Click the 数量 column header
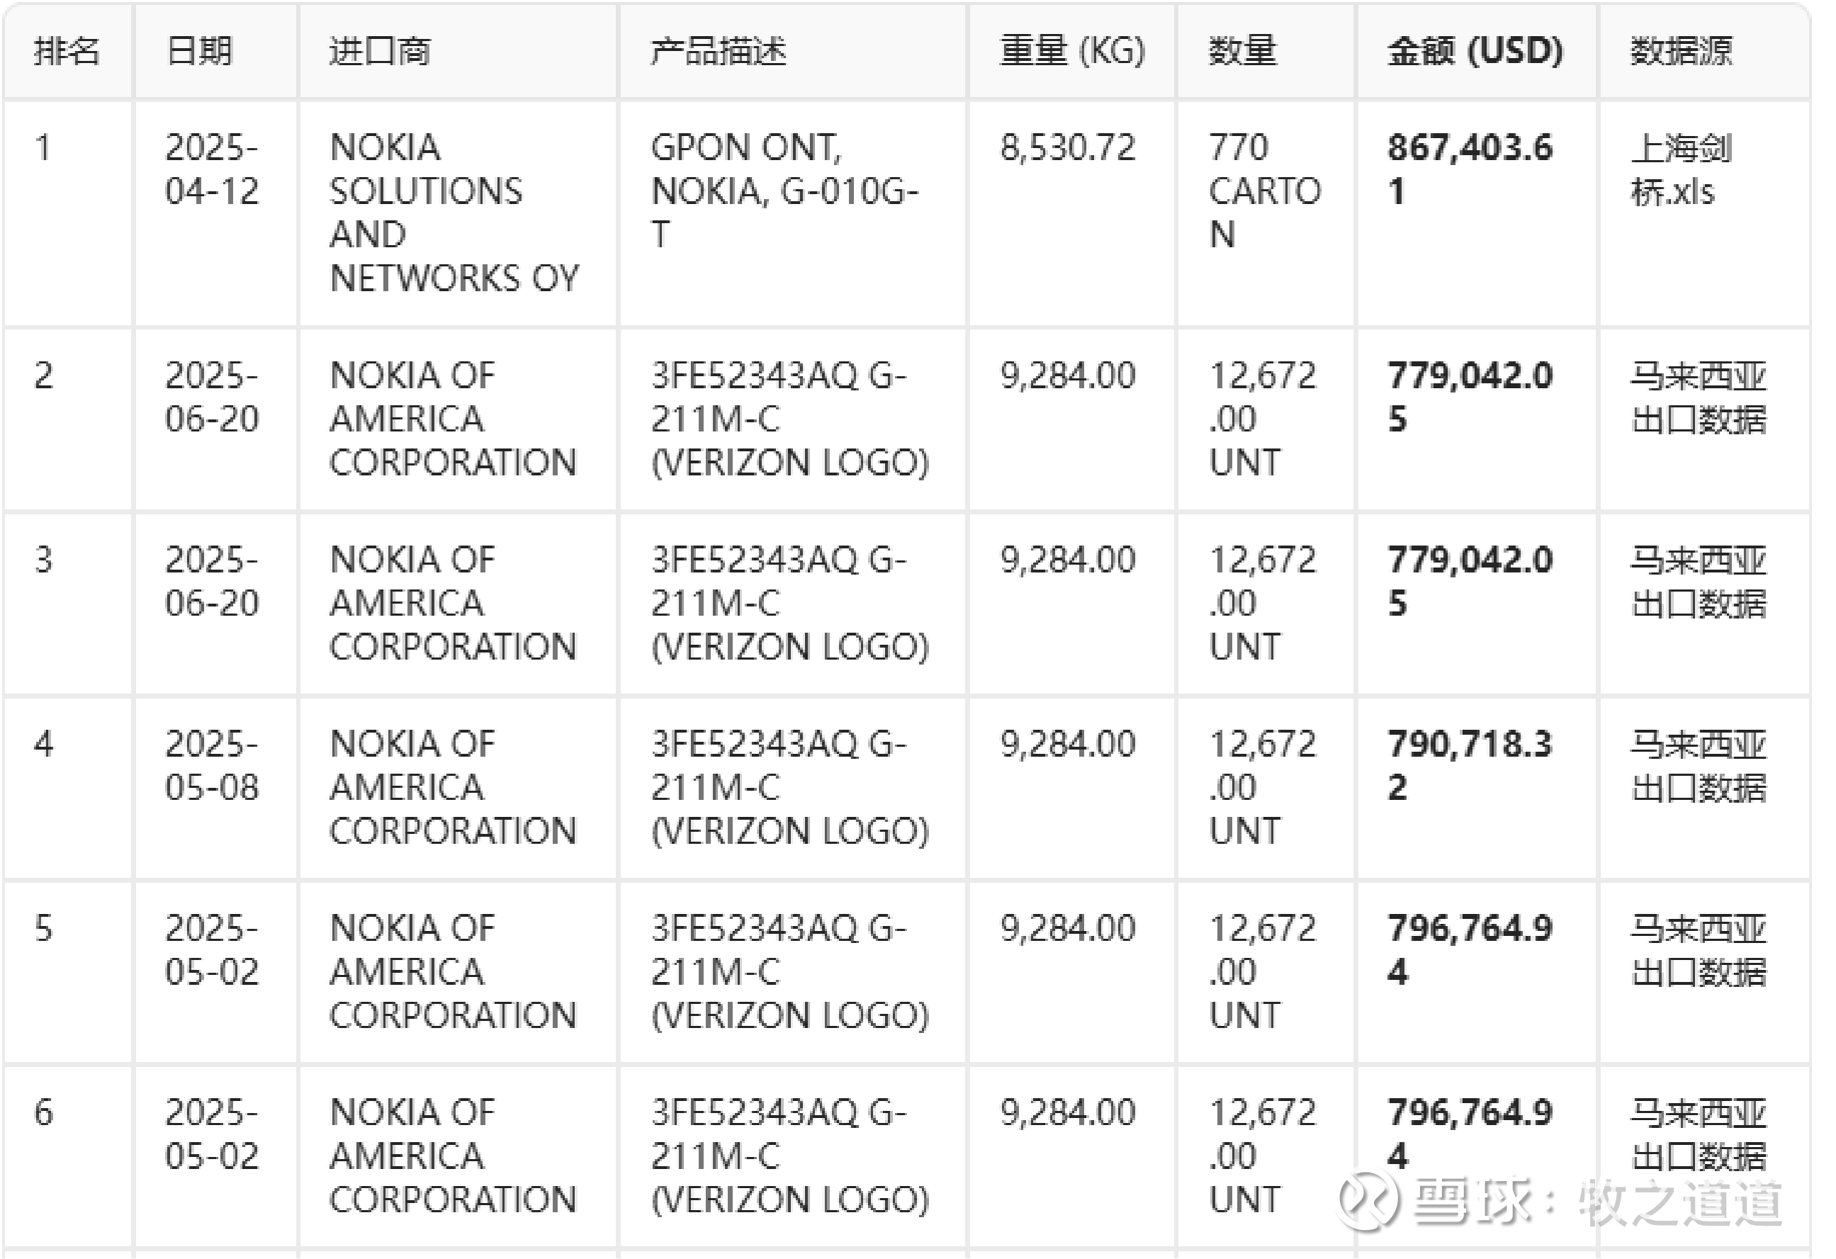This screenshot has width=1836, height=1259. point(1242,51)
